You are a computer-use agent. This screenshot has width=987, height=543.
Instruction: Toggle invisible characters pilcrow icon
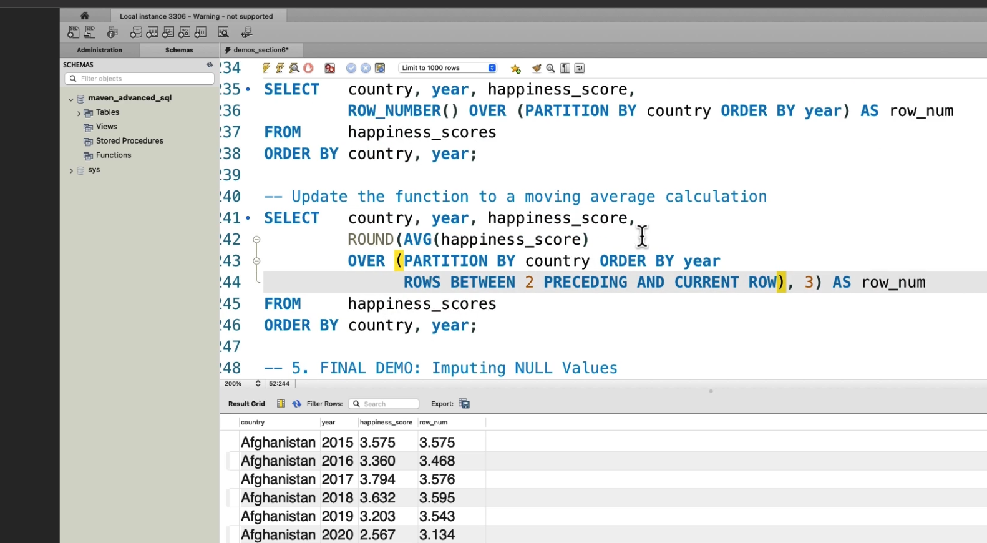point(565,68)
